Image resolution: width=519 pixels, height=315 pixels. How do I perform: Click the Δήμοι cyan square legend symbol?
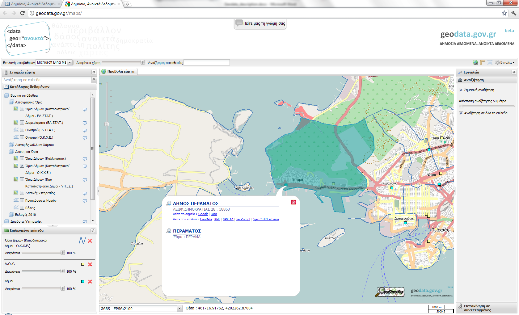[x=82, y=282]
